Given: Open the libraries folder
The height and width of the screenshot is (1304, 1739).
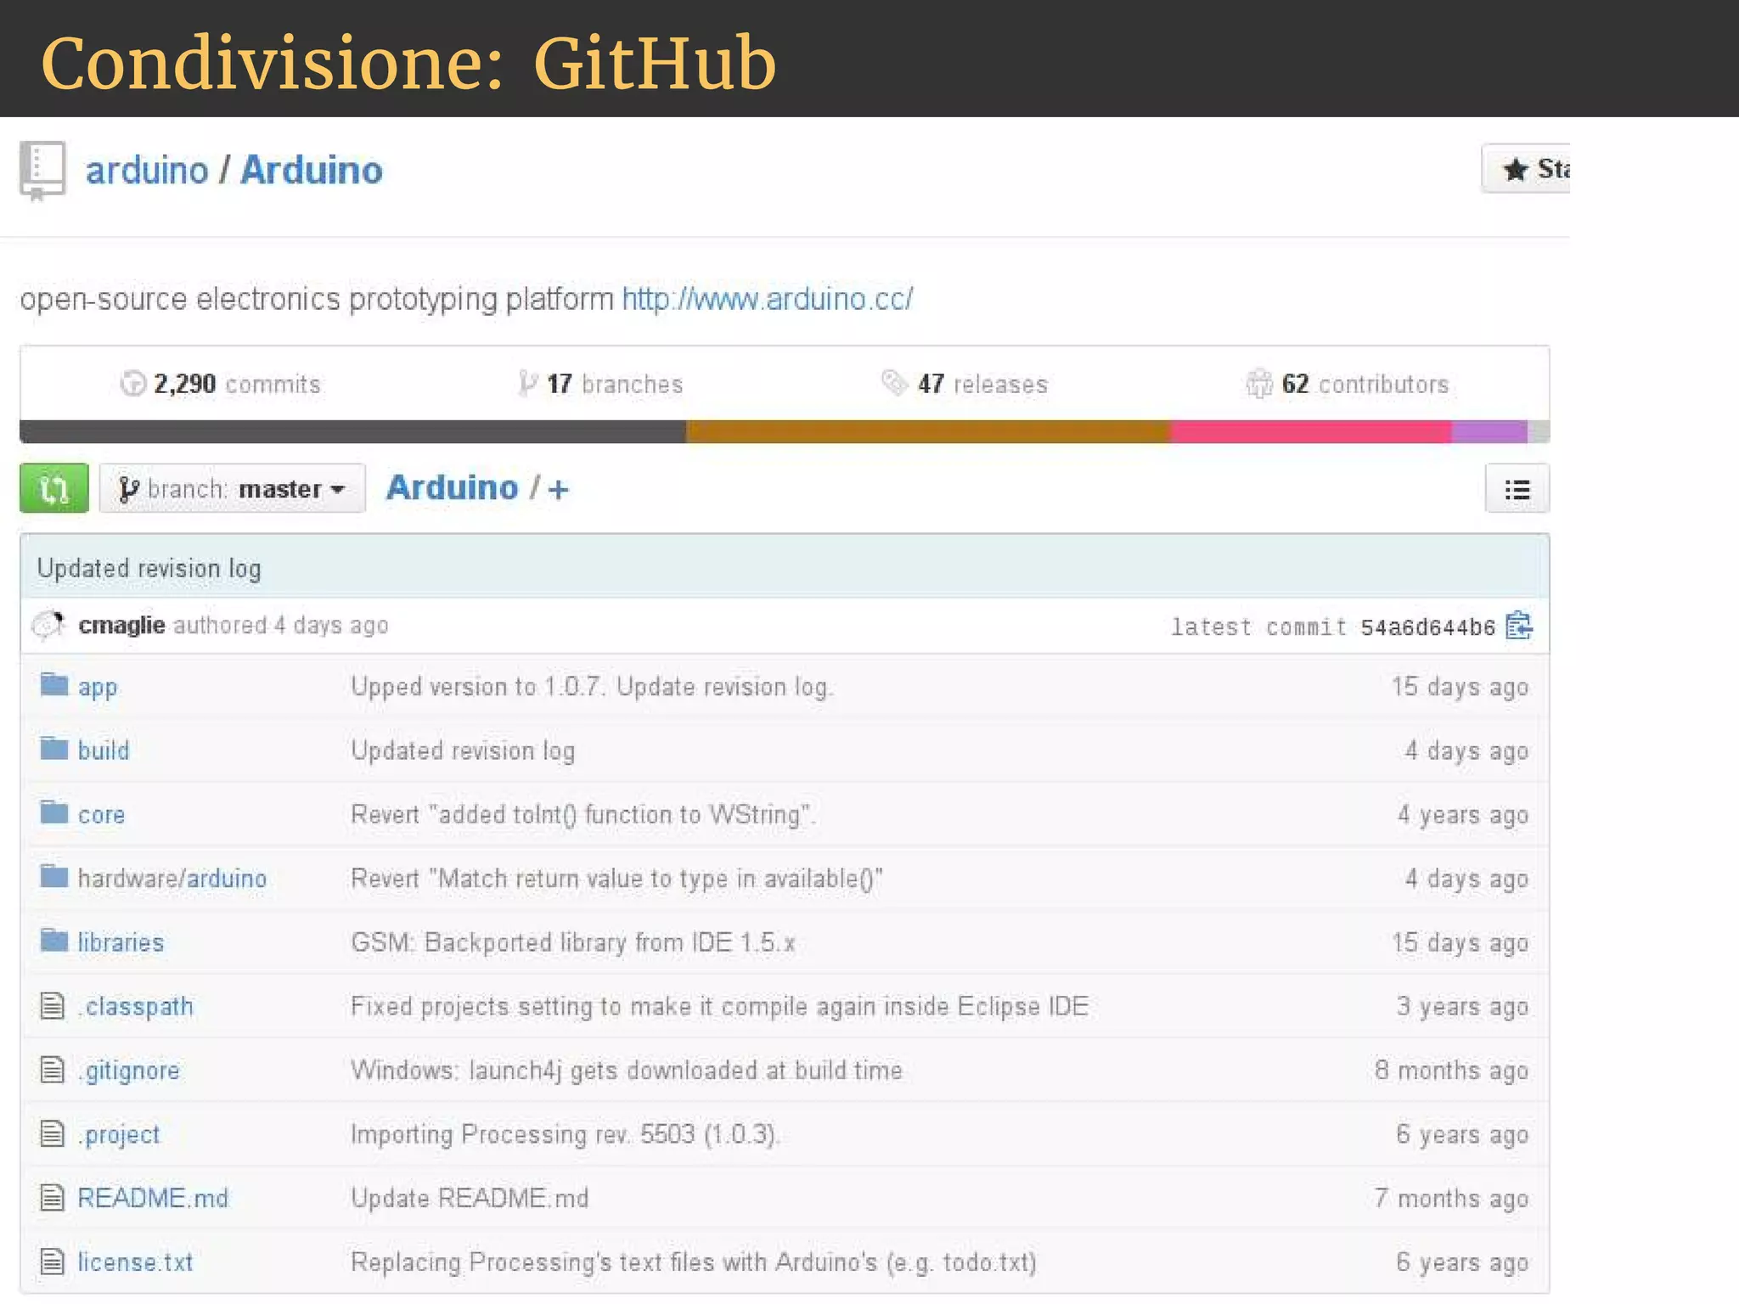Looking at the screenshot, I should pyautogui.click(x=121, y=942).
